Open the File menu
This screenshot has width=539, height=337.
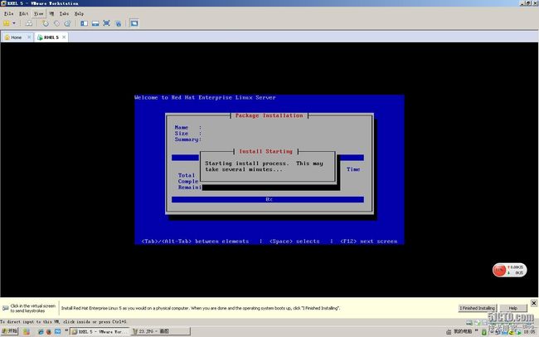(x=8, y=13)
